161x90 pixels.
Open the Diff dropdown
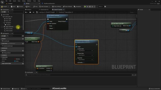pyautogui.click(x=28, y=6)
